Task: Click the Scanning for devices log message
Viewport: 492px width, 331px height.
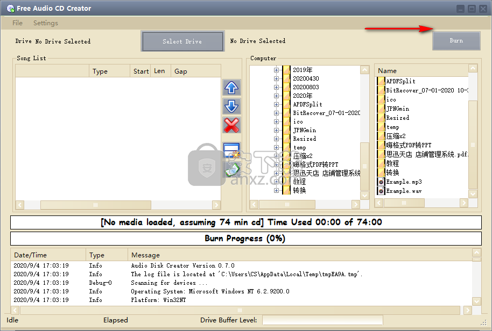Action: [x=169, y=283]
